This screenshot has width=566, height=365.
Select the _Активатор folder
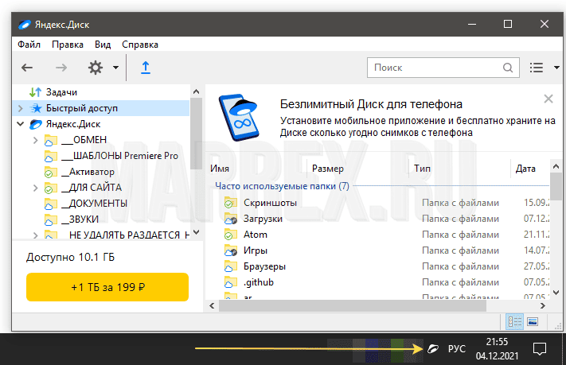pos(88,172)
